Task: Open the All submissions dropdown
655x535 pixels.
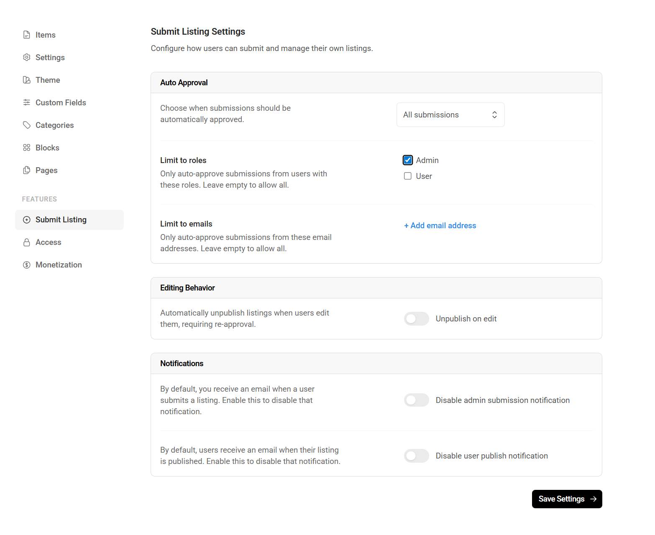Action: (x=450, y=115)
